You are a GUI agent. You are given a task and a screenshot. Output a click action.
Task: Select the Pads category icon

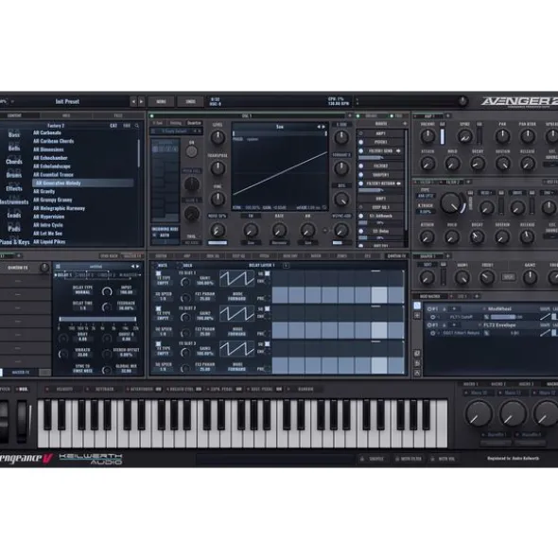coord(14,228)
